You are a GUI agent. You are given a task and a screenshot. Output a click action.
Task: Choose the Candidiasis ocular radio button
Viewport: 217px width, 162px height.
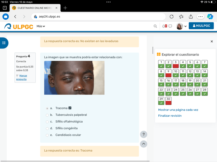point(47,135)
